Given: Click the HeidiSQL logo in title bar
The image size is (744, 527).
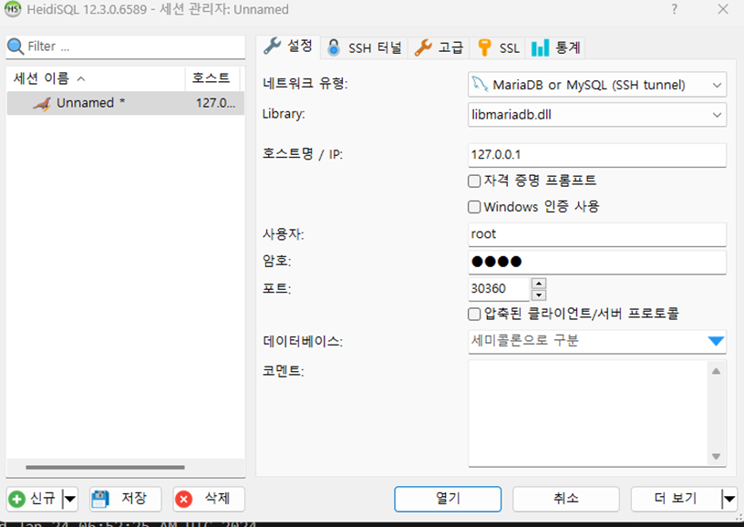Looking at the screenshot, I should pyautogui.click(x=13, y=9).
